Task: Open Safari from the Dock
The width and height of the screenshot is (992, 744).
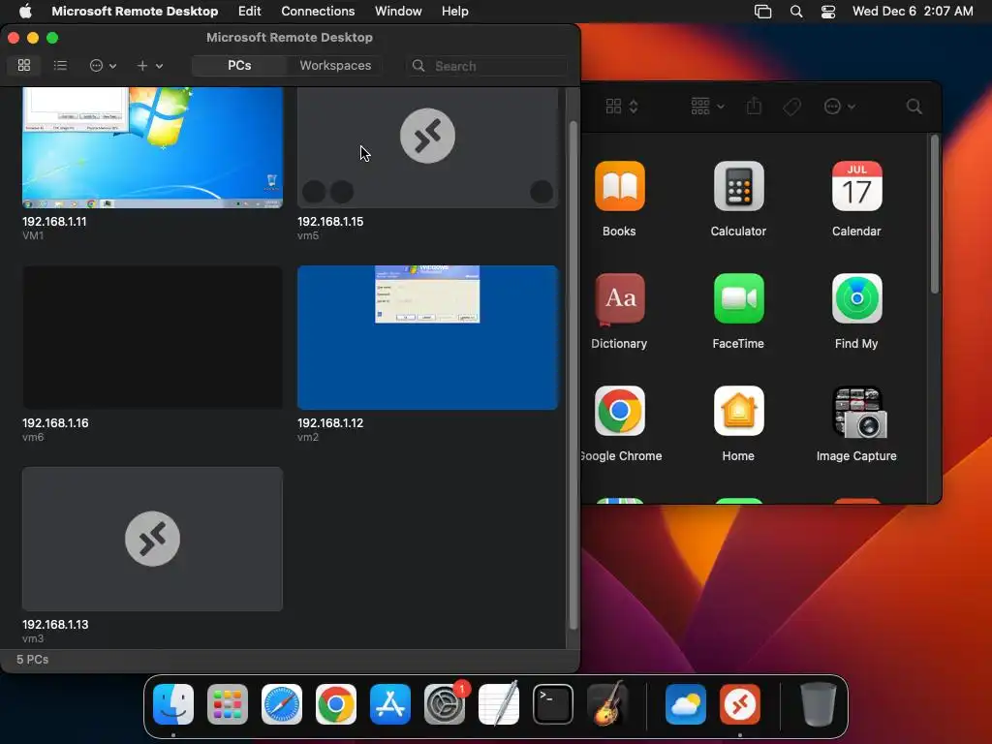Action: (282, 704)
